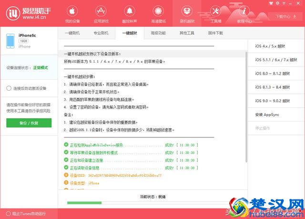
Task: Click the 爱思助手 i4 logo
Action: 13,13
